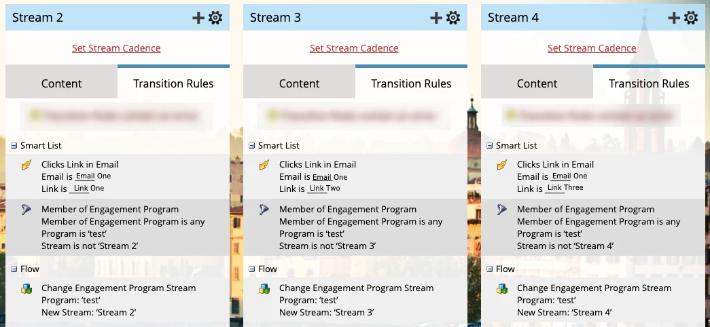
Task: Select Clicks Link in Email trigger icon in Stream 2
Action: pyautogui.click(x=26, y=165)
